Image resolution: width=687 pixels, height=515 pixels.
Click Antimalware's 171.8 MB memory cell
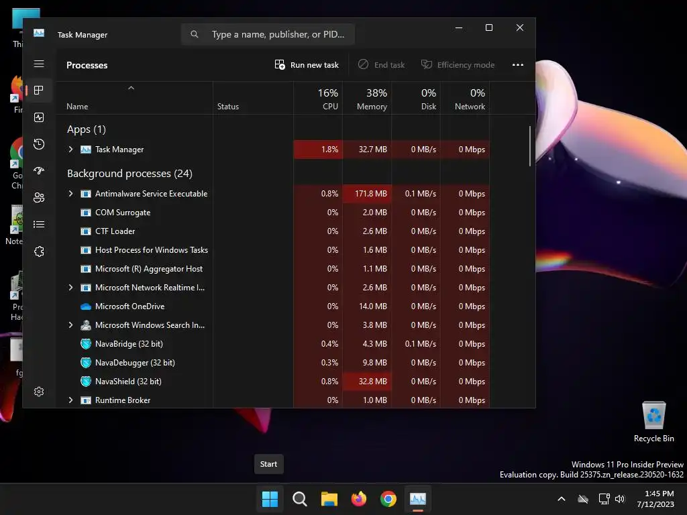click(x=367, y=194)
